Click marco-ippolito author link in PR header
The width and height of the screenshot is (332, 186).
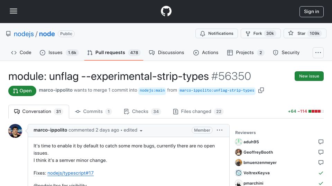56,90
